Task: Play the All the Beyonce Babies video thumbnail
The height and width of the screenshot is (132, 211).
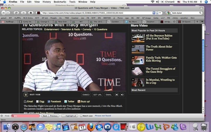Action: click(138, 38)
